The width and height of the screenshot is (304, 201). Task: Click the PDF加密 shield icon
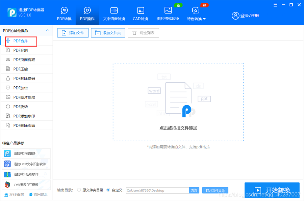pos(8,88)
